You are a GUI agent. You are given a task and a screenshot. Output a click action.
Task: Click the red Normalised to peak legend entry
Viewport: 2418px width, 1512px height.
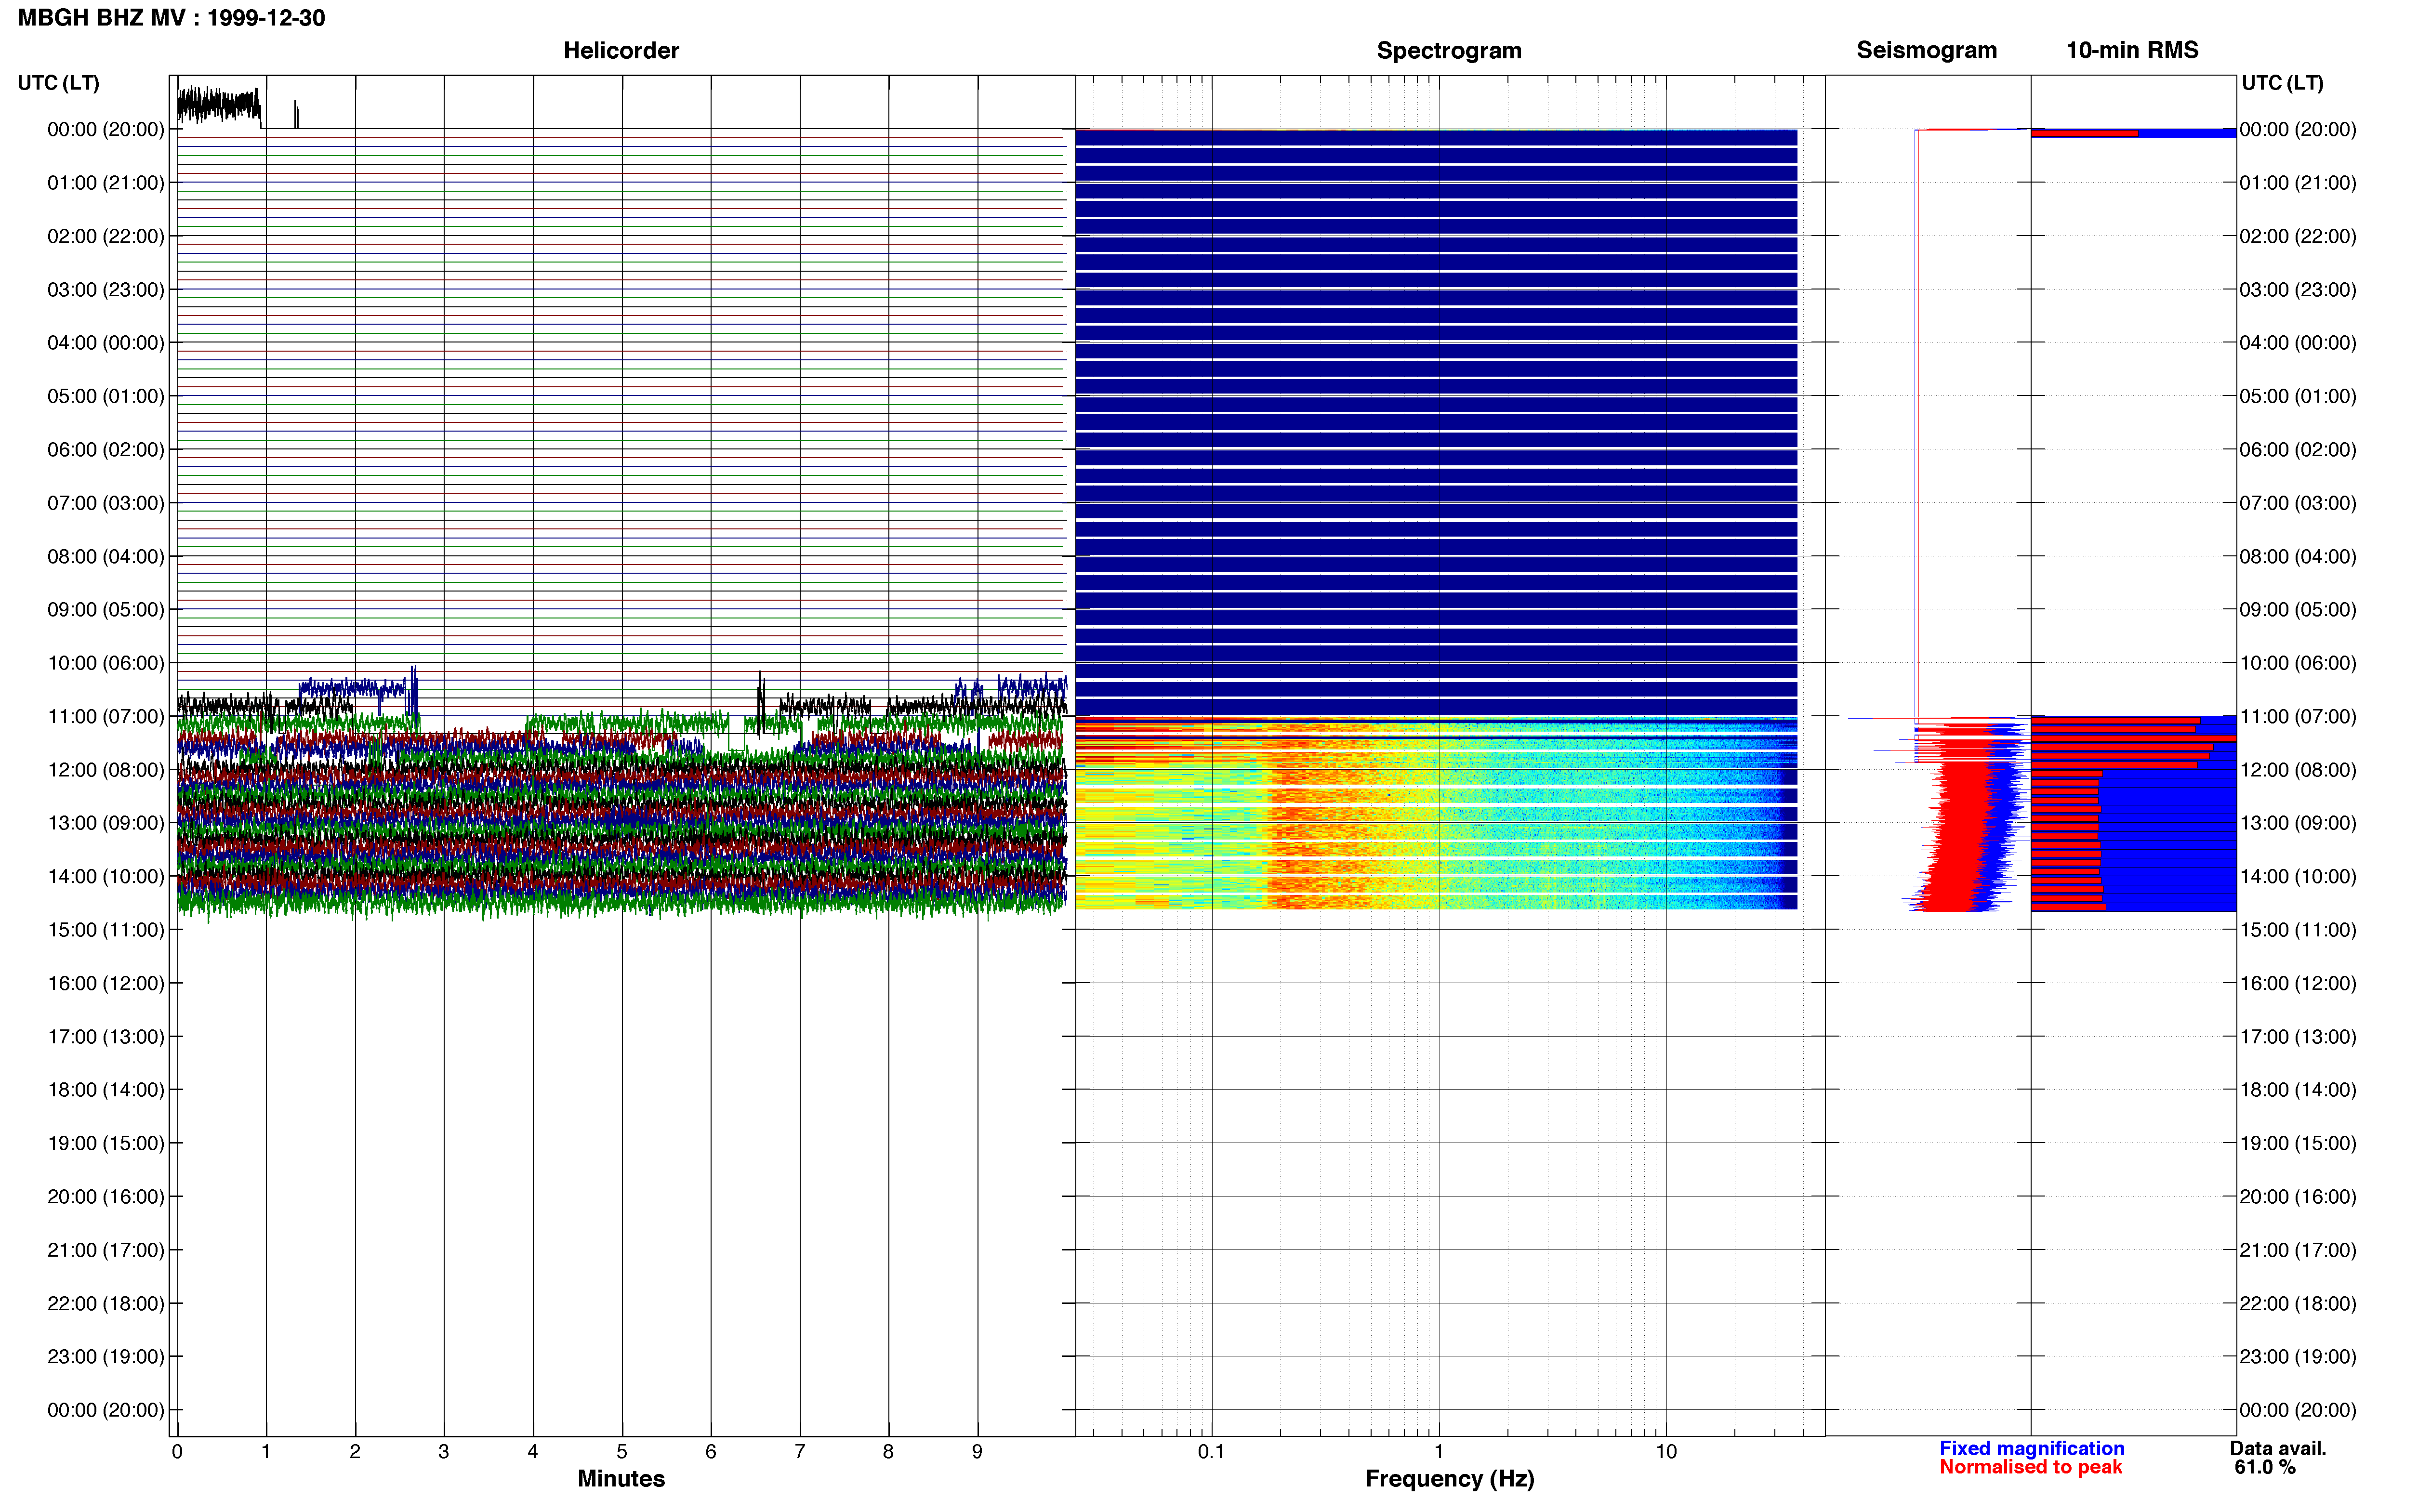click(x=2030, y=1467)
